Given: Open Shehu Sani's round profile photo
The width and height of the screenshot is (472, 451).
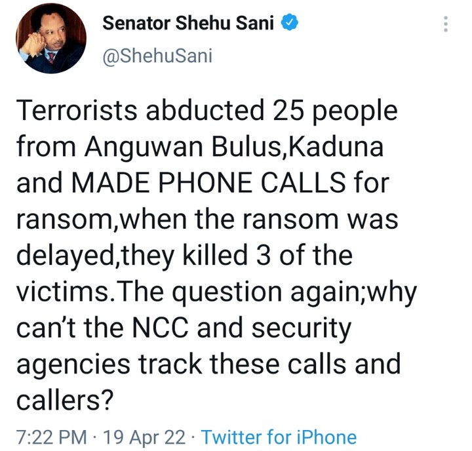Looking at the screenshot, I should coord(51,39).
